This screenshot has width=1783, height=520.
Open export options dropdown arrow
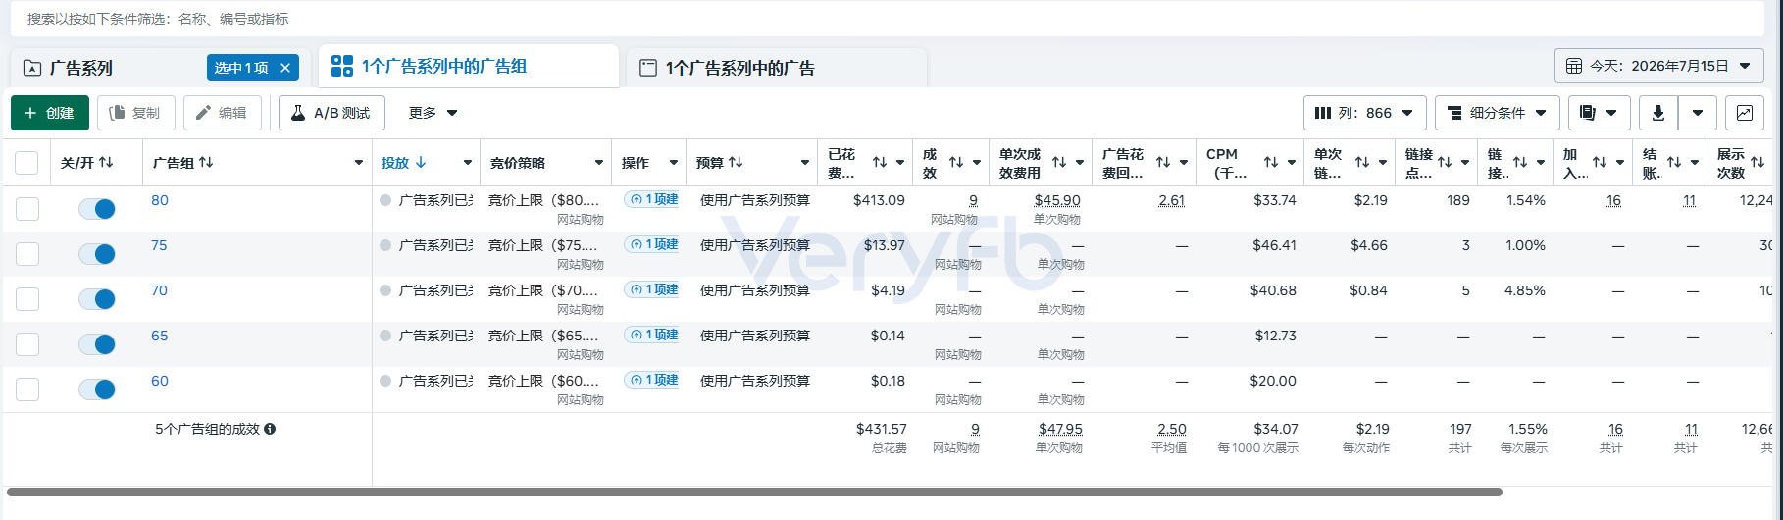[1698, 113]
